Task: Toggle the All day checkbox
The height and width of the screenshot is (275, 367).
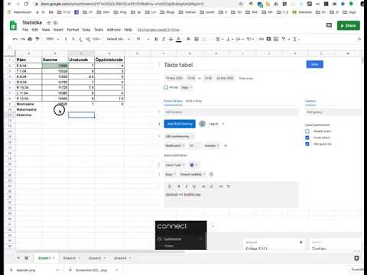Action: click(x=166, y=87)
